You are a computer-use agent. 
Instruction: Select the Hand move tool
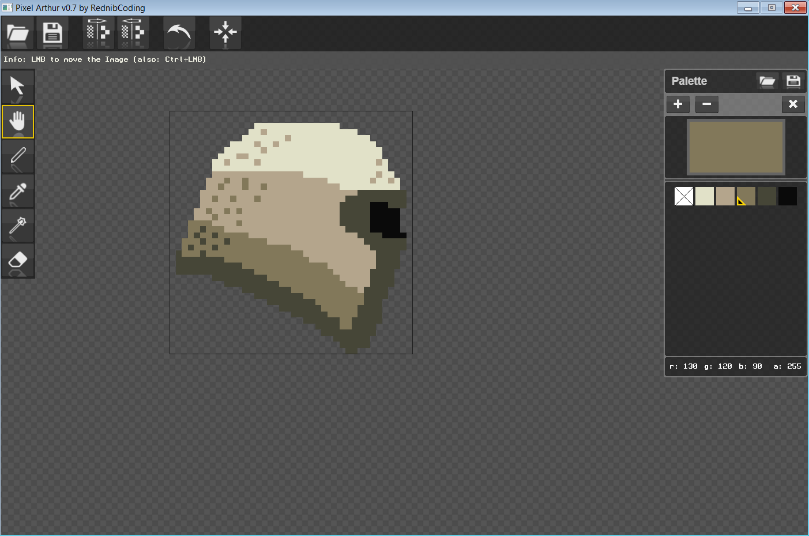18,122
